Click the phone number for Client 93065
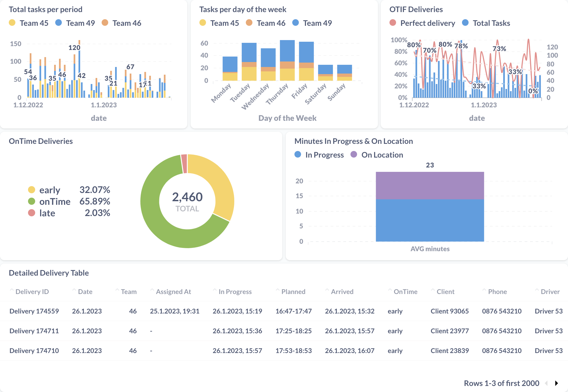The width and height of the screenshot is (568, 392). click(x=502, y=311)
